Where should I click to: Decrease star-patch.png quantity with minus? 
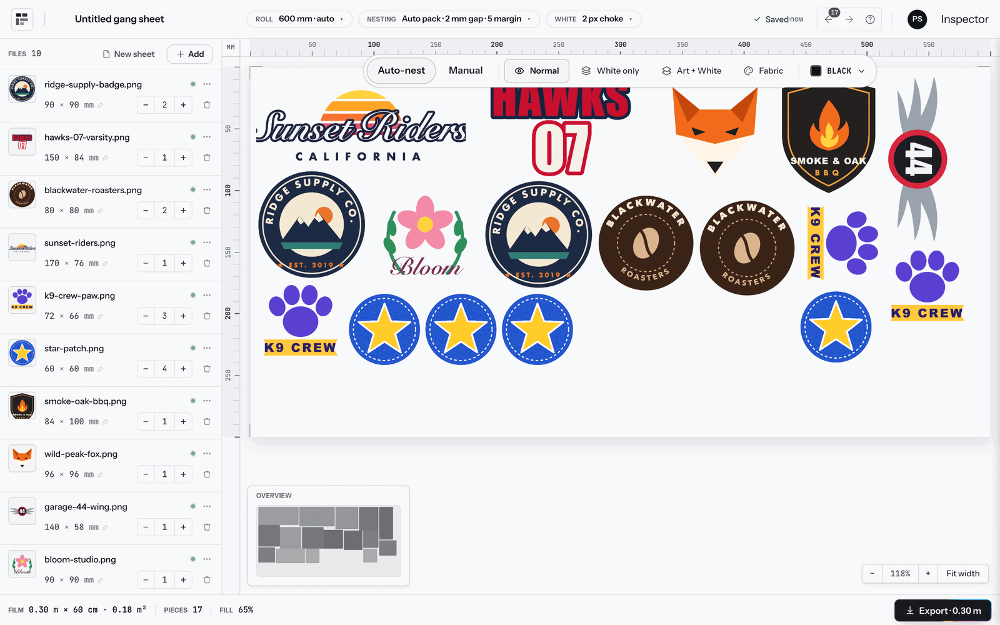point(146,369)
